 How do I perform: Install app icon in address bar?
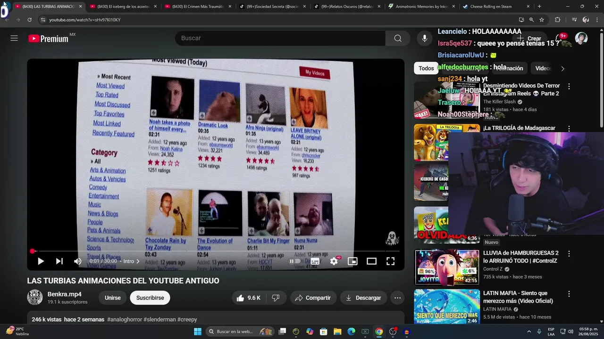point(521,20)
